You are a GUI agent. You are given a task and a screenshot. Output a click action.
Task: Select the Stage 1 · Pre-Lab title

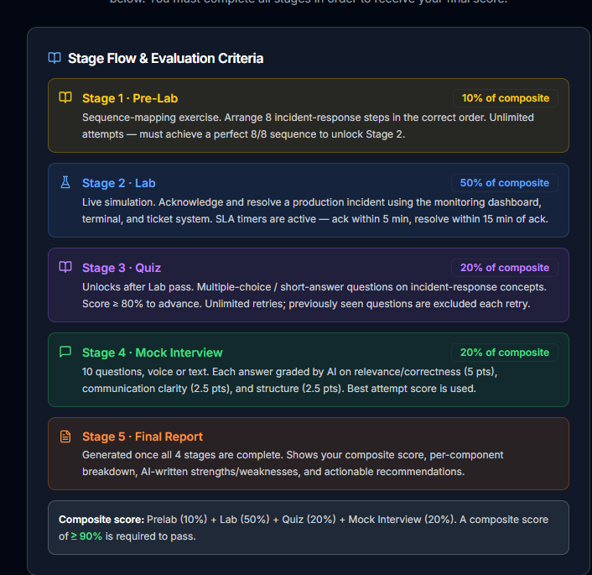[x=130, y=98]
